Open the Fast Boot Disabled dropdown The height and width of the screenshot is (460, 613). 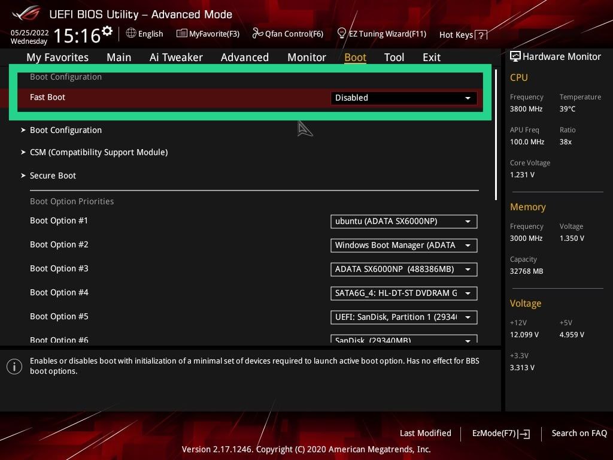pos(403,98)
